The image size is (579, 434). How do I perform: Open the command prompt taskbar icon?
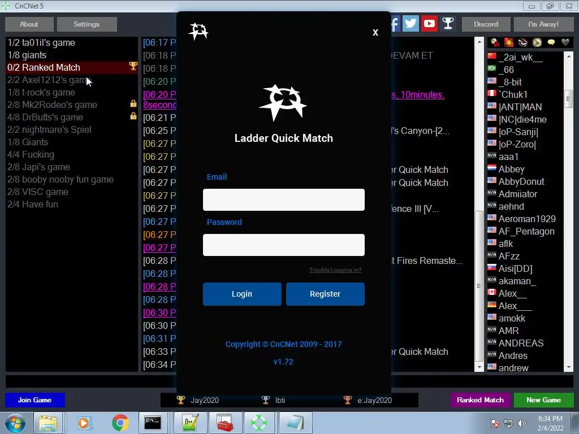[x=153, y=423]
